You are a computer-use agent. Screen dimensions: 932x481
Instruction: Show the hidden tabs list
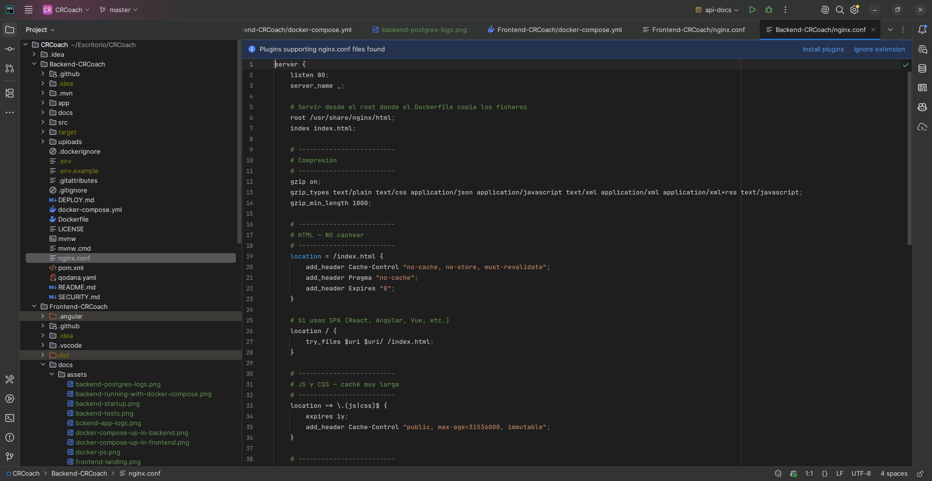pyautogui.click(x=890, y=30)
